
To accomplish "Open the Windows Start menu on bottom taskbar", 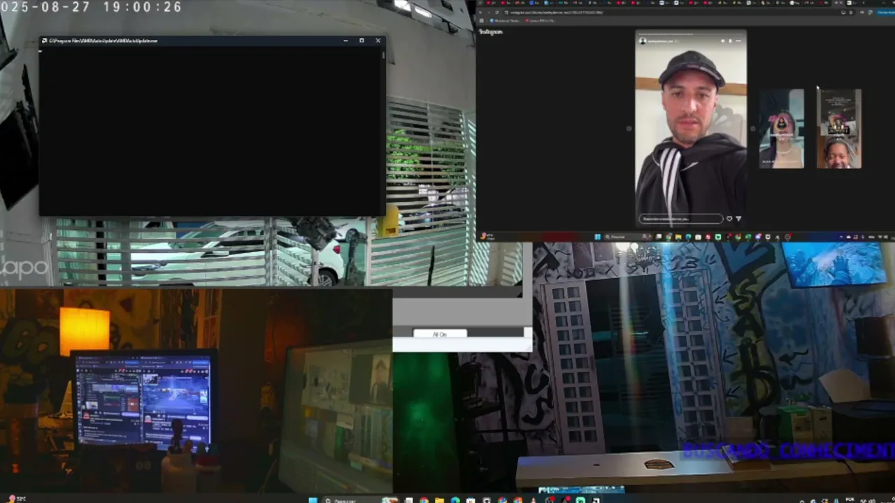I will 313,500.
